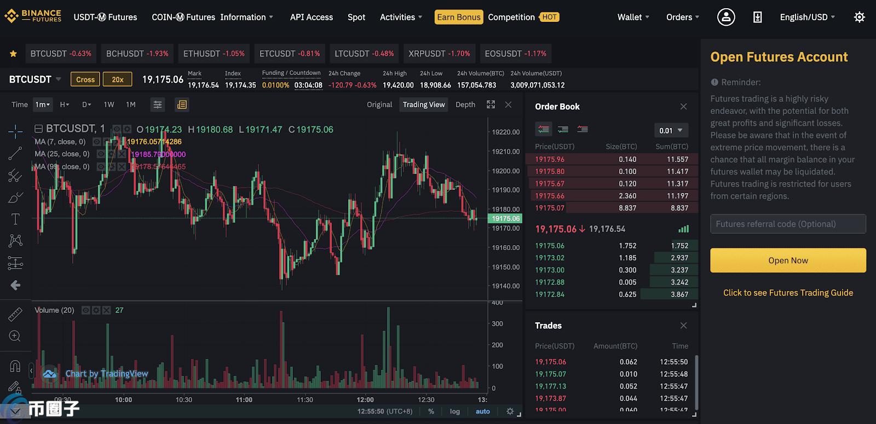Expand chart to fullscreen
This screenshot has width=876, height=424.
click(x=491, y=104)
